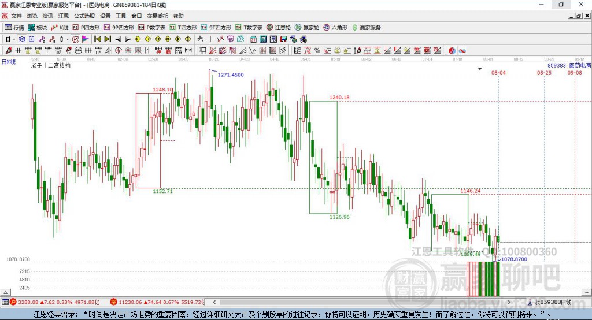Click the black right arrow icon

[x=128, y=39]
